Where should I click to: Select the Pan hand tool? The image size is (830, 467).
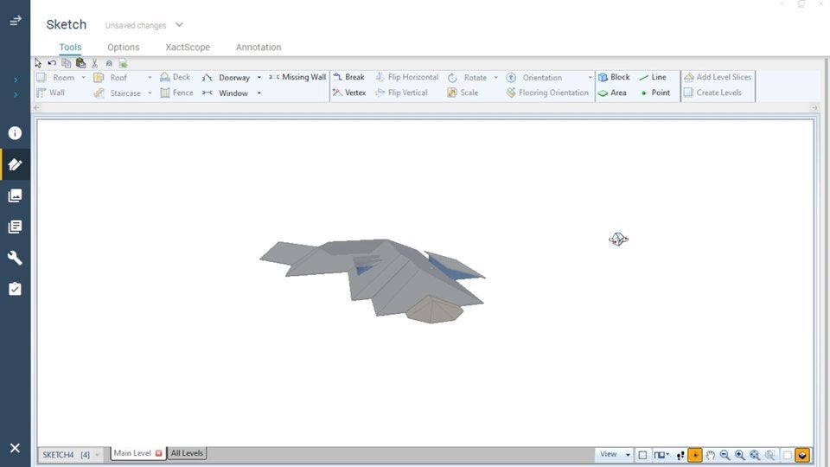point(710,455)
